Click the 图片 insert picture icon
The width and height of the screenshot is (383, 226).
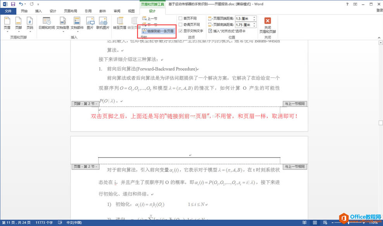[x=90, y=21]
